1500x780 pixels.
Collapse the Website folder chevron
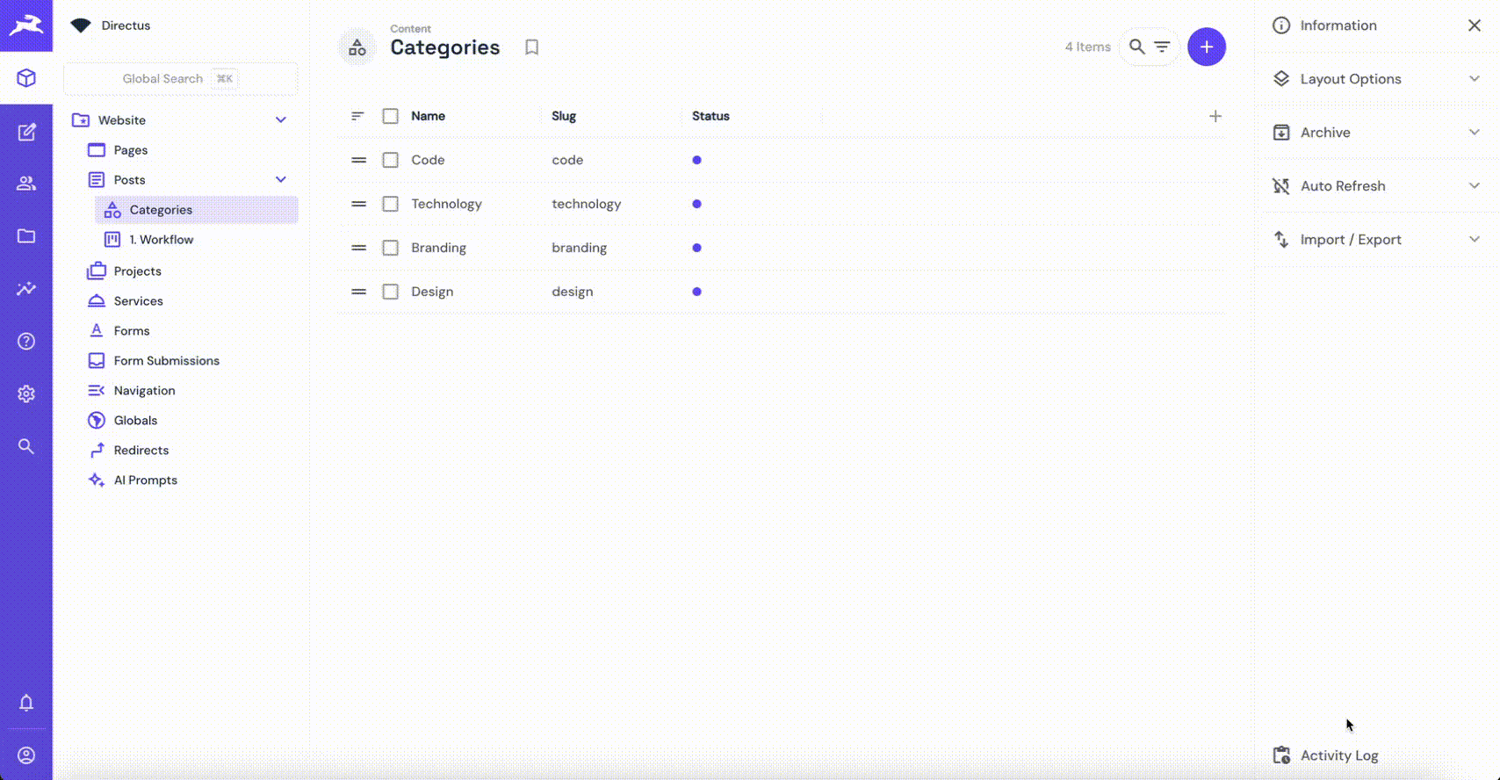coord(281,120)
